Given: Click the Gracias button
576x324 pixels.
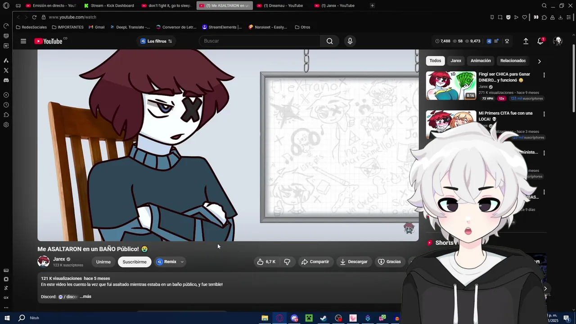Looking at the screenshot, I should 389,262.
